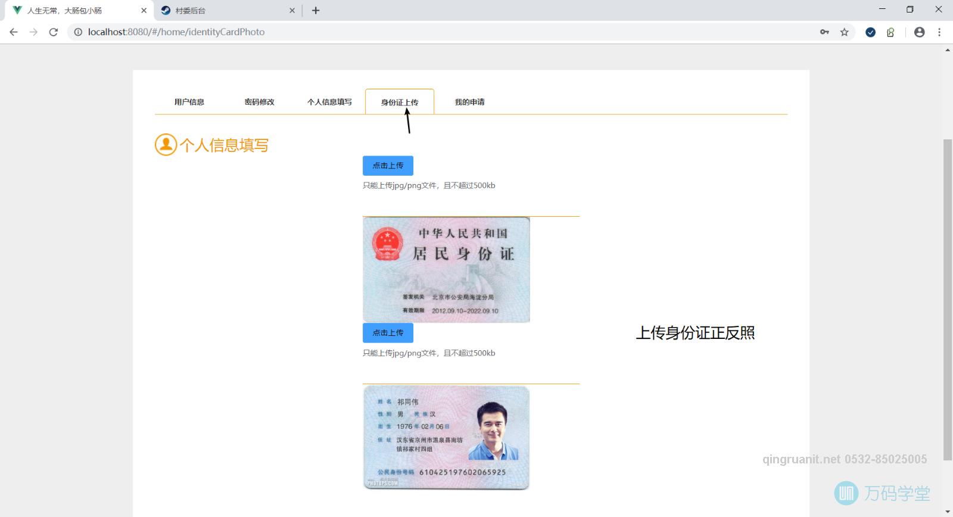Switch to 个人信息填写 tab

[329, 102]
